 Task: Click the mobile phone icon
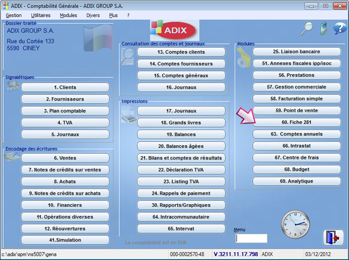pos(323,28)
